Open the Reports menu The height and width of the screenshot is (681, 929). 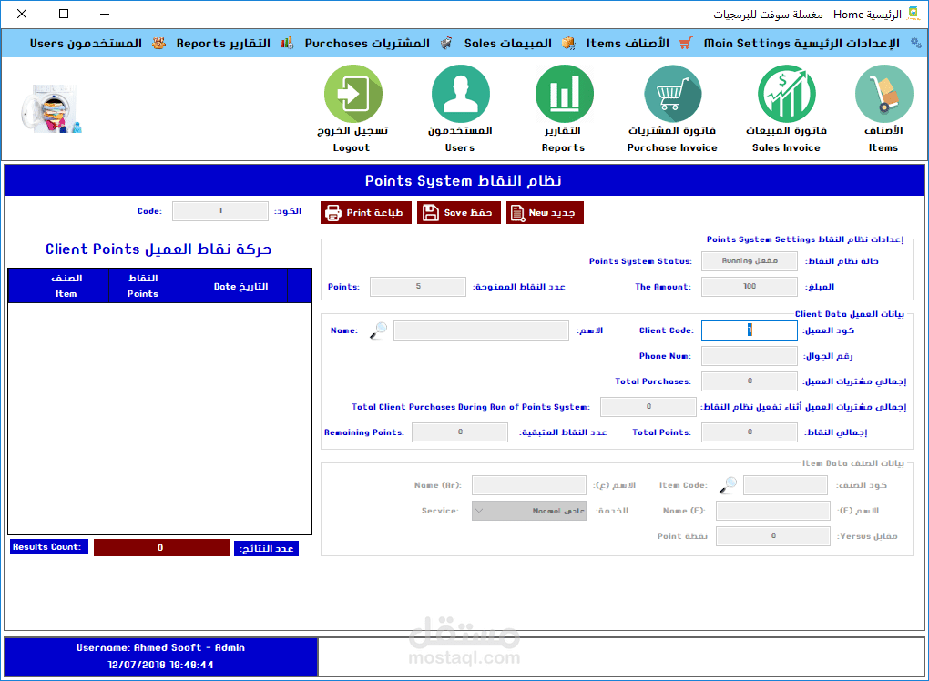coord(223,43)
